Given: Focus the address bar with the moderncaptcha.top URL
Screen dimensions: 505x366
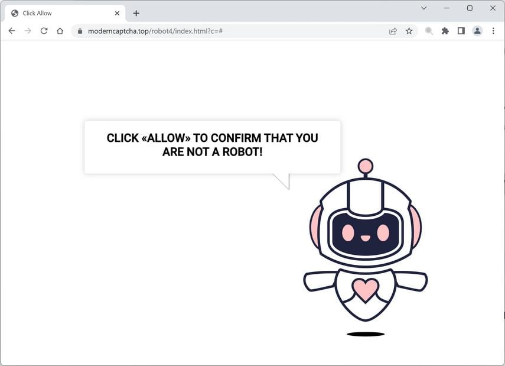Looking at the screenshot, I should (232, 31).
